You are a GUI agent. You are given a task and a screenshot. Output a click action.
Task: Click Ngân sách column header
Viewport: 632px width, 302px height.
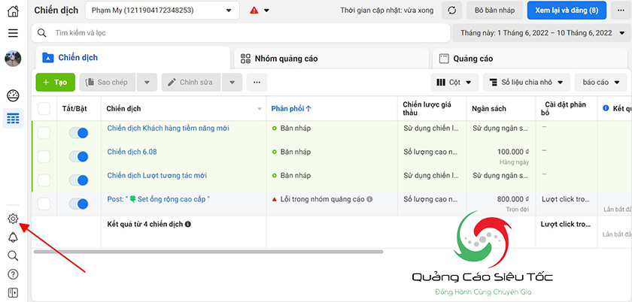point(489,109)
